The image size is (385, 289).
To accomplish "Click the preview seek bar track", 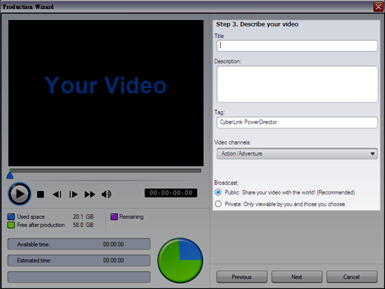I will (x=105, y=170).
